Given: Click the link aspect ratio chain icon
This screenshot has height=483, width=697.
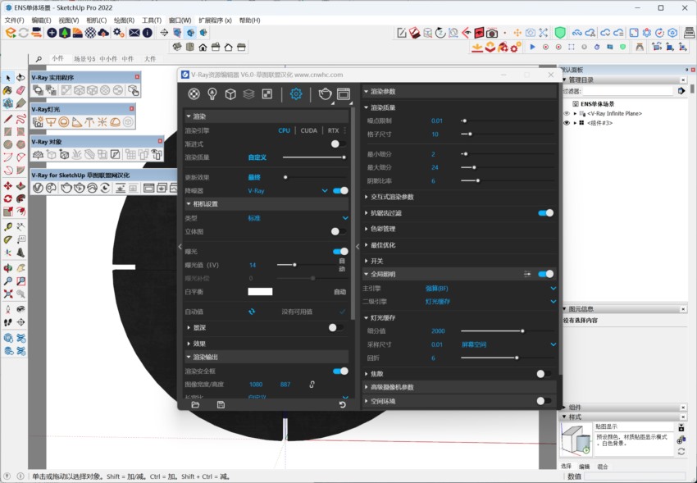Looking at the screenshot, I should pyautogui.click(x=312, y=385).
